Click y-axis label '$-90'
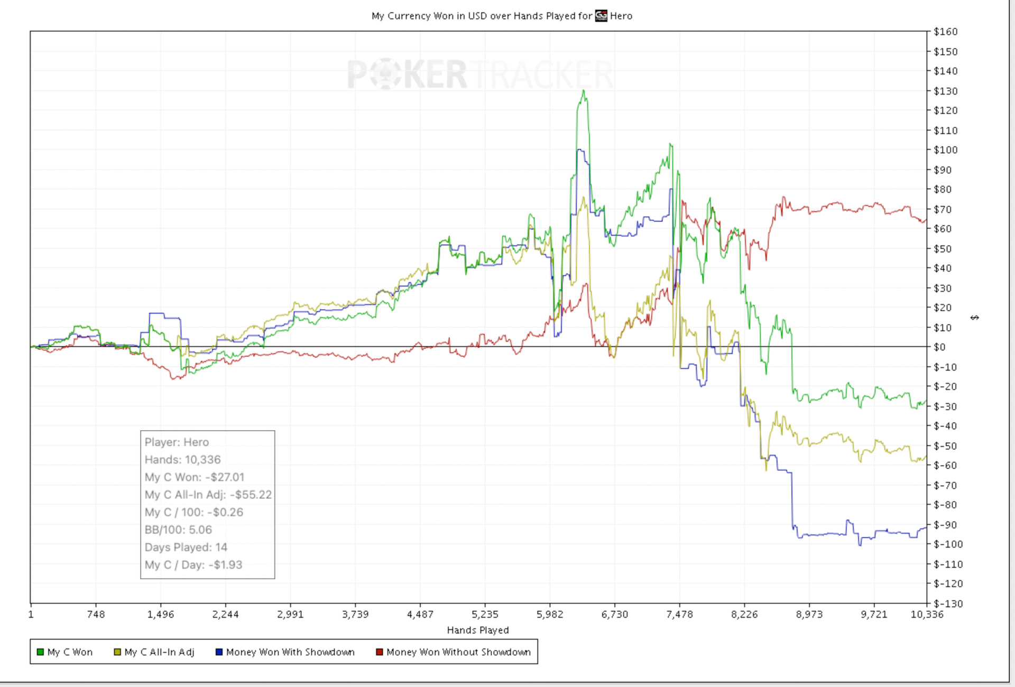 coord(945,525)
